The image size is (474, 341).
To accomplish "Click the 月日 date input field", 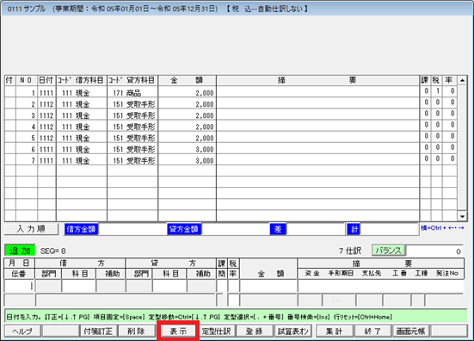I will coord(19,286).
